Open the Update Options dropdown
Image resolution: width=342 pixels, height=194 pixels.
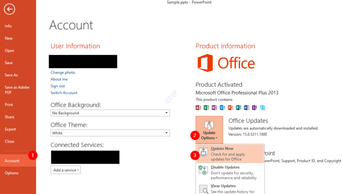click(209, 130)
